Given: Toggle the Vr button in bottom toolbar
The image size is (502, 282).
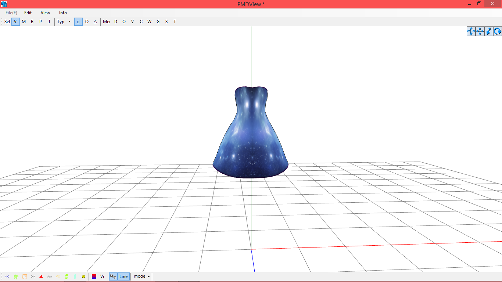Looking at the screenshot, I should pos(103,276).
